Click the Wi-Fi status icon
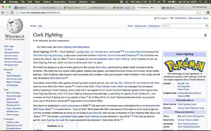Screen dimensions: 211x131 164,2
